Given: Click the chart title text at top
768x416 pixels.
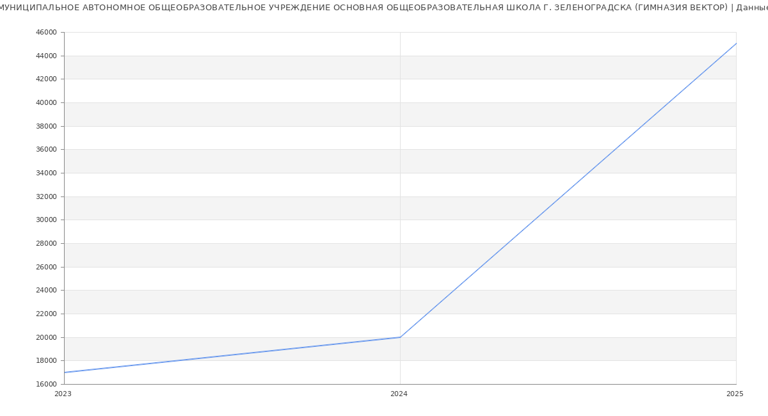Looking at the screenshot, I should (384, 8).
